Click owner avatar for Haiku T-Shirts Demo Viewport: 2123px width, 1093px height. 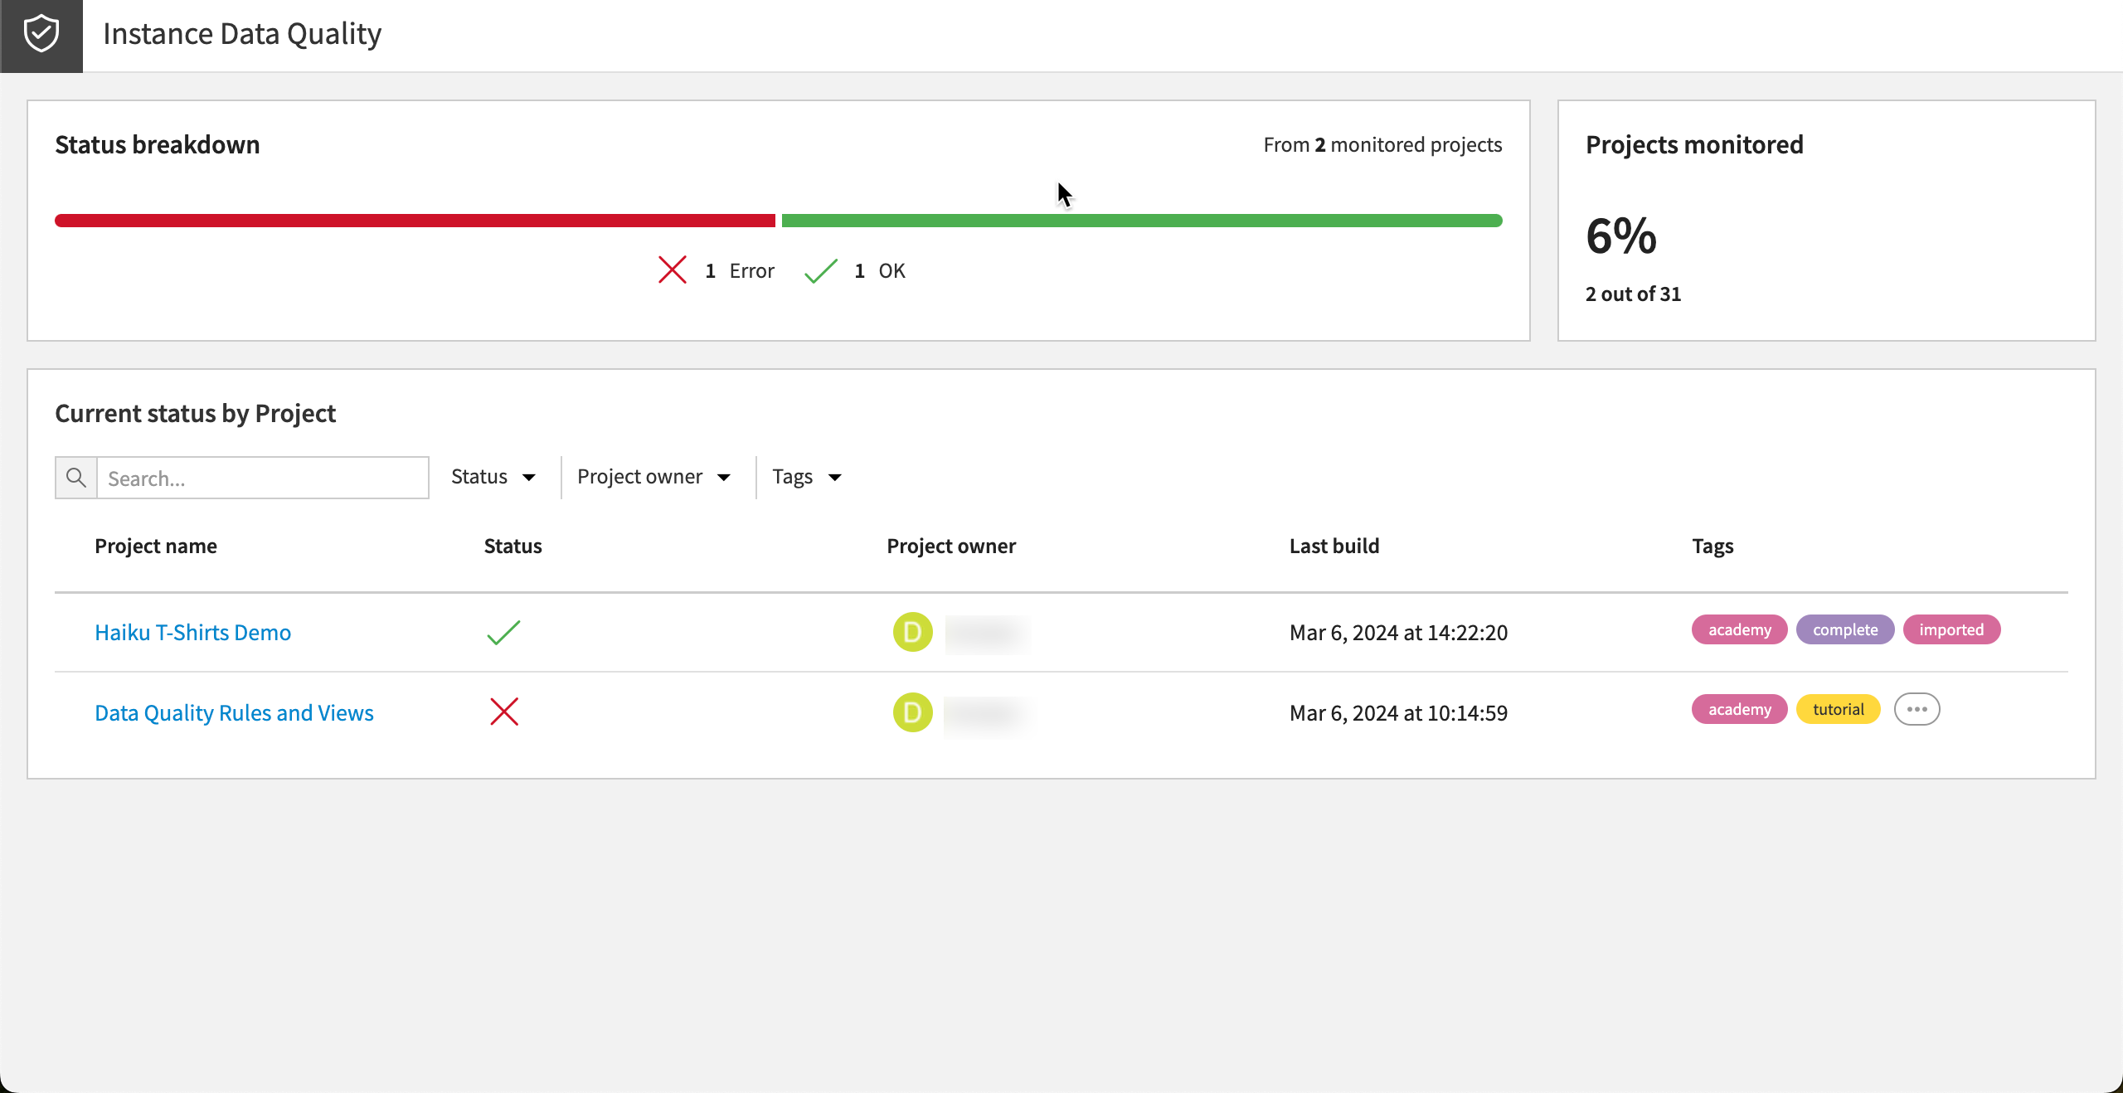913,633
